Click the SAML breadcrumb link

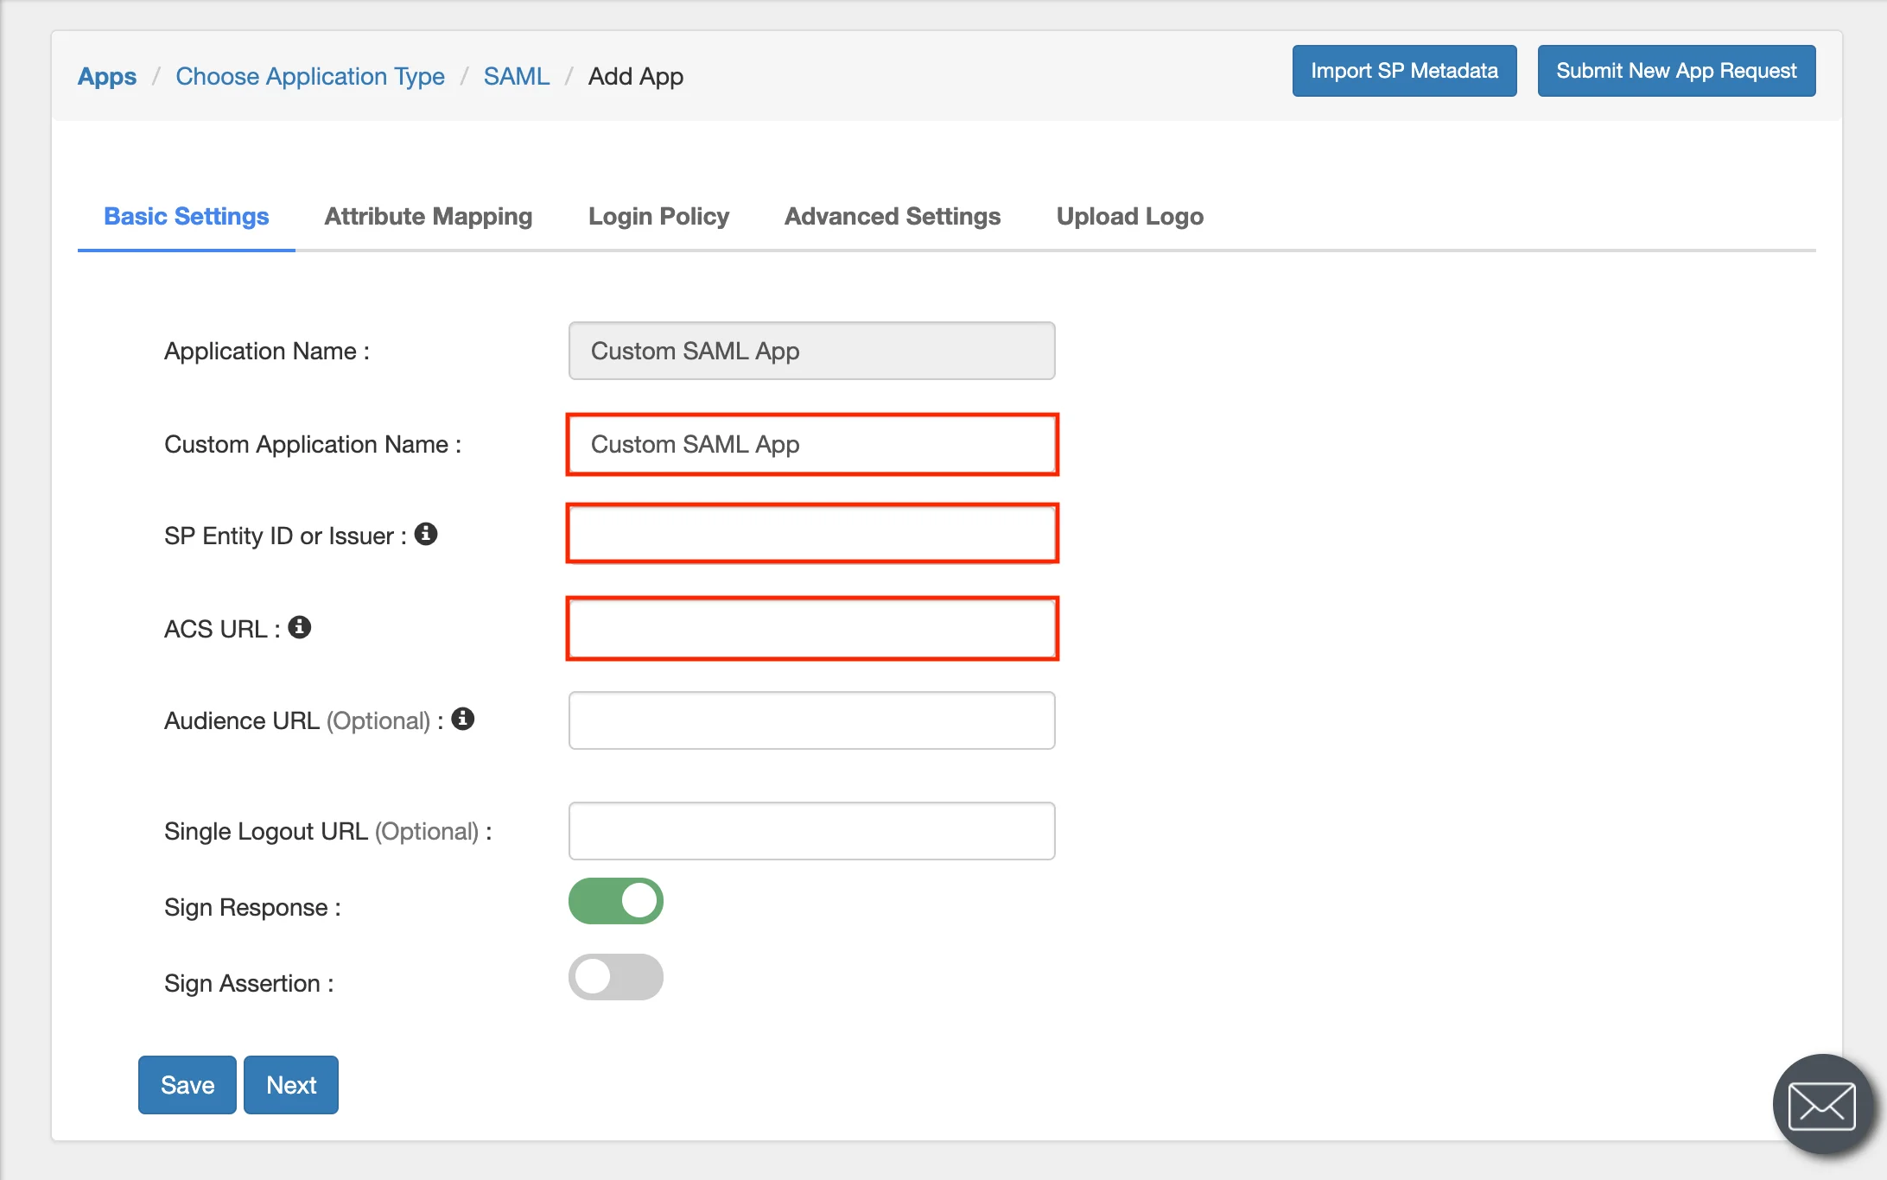tap(517, 76)
